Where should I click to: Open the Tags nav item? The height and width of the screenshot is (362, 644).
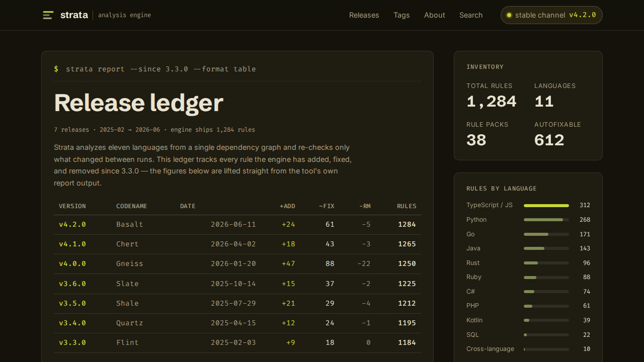401,15
